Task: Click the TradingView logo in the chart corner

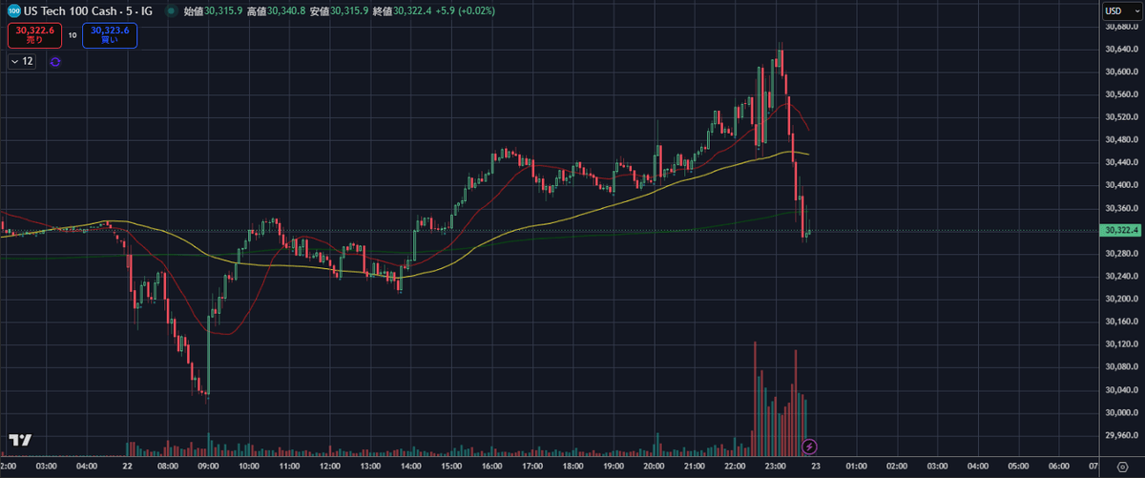Action: pos(20,440)
